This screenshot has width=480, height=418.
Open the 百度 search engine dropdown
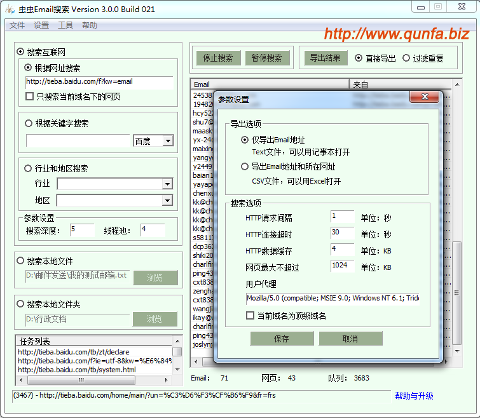point(168,141)
